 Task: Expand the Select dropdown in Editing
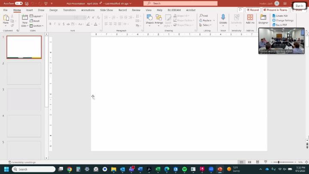point(206,25)
